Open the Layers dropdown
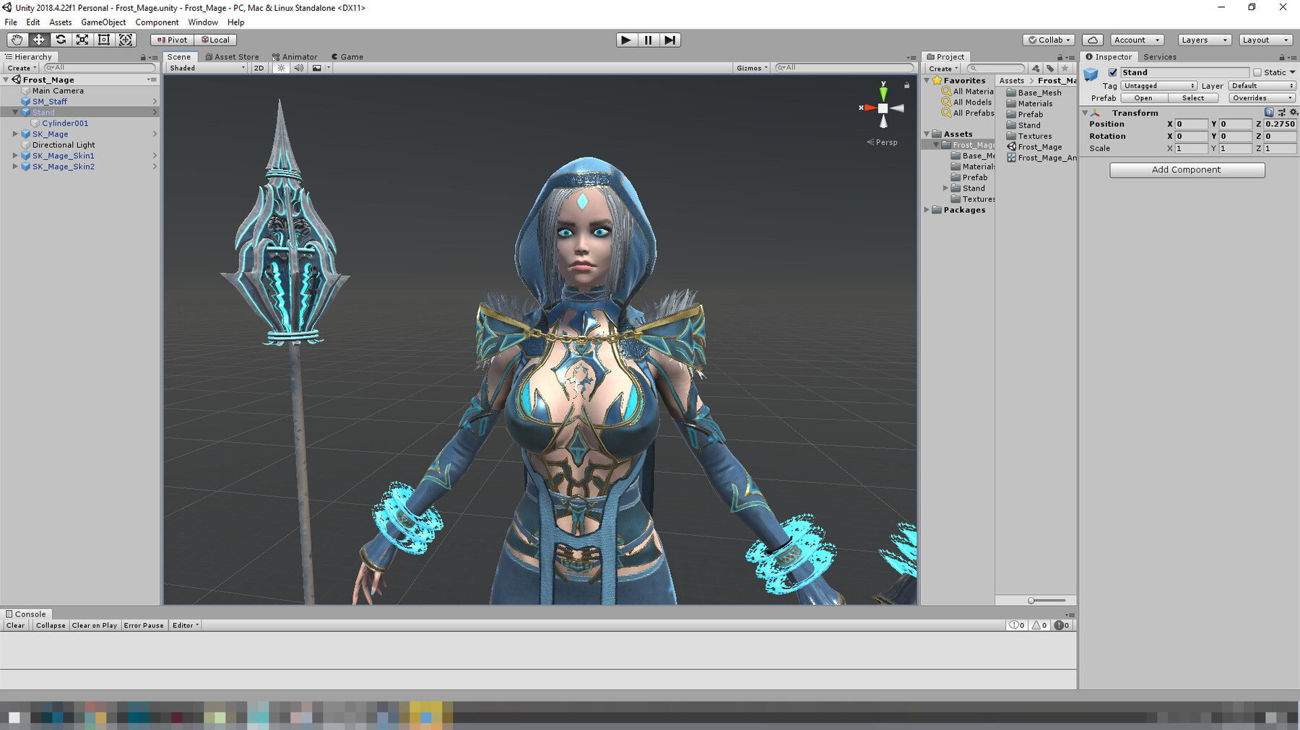1300x730 pixels. (x=1203, y=40)
